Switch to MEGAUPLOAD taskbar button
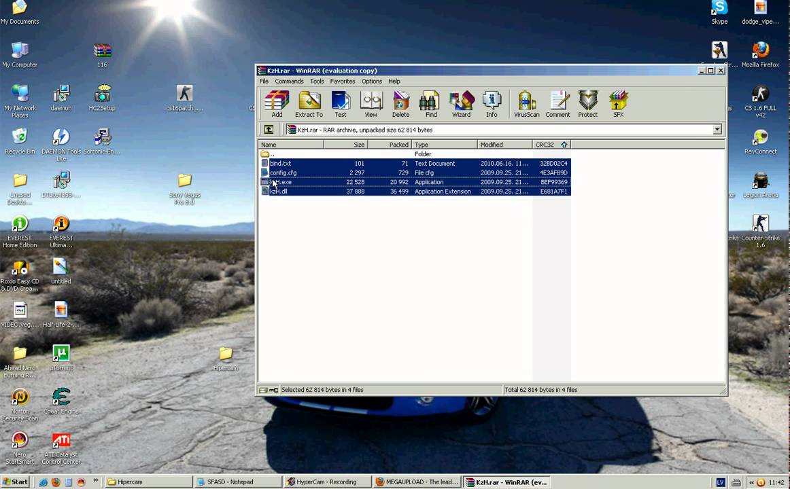Image resolution: width=790 pixels, height=489 pixels. 417,482
